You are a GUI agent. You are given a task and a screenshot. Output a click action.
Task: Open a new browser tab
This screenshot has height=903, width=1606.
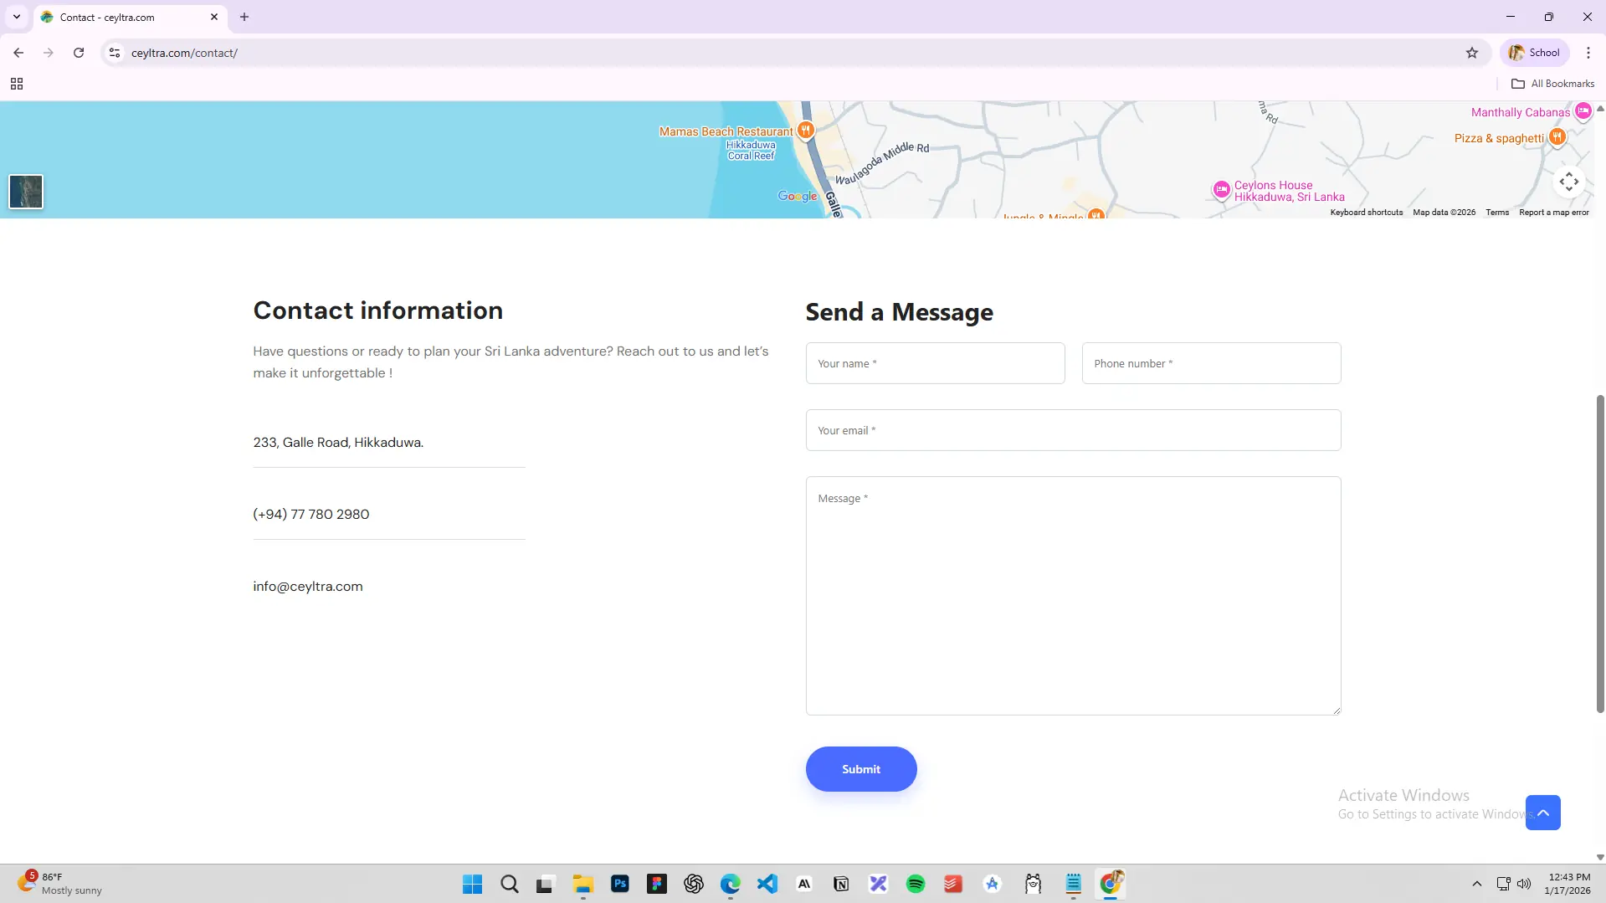(244, 17)
